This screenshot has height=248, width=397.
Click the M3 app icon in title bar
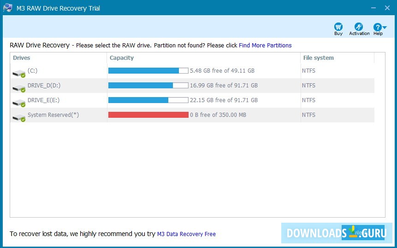point(7,8)
